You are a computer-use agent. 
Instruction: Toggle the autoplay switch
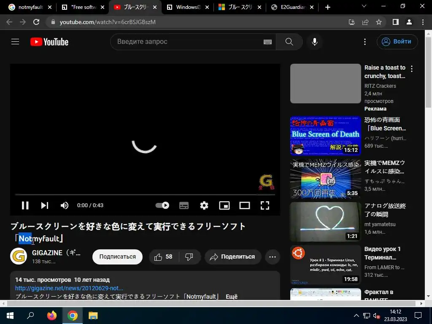coord(162,205)
